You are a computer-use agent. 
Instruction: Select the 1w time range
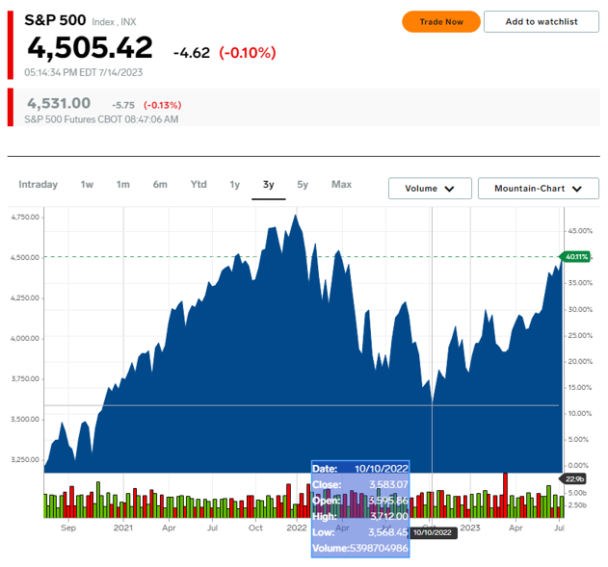click(87, 185)
